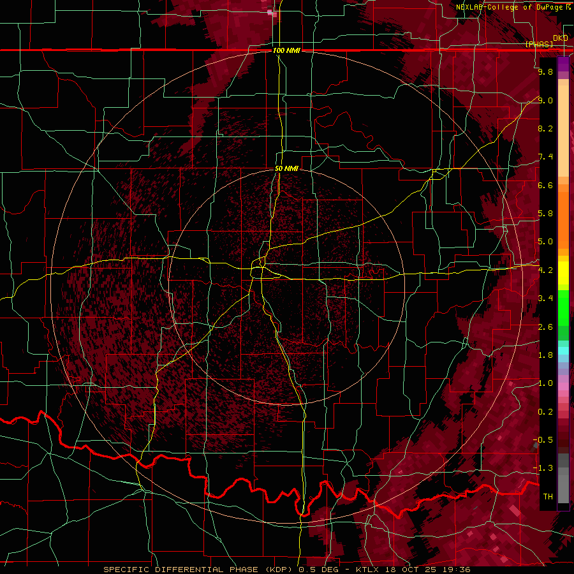Screen dimensions: 574x574
Task: Click the DKD product label
Action: pyautogui.click(x=561, y=38)
